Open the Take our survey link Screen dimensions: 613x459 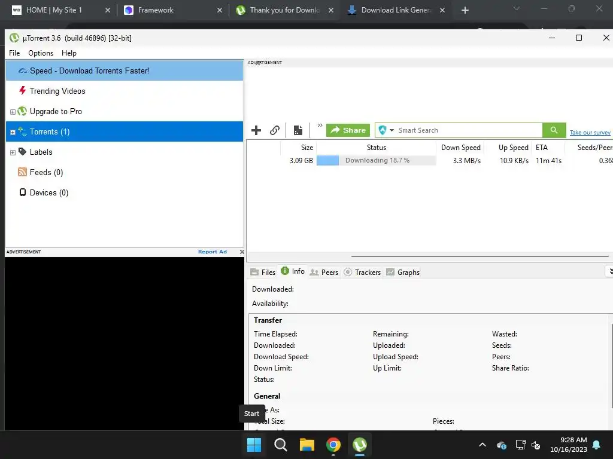pos(590,132)
